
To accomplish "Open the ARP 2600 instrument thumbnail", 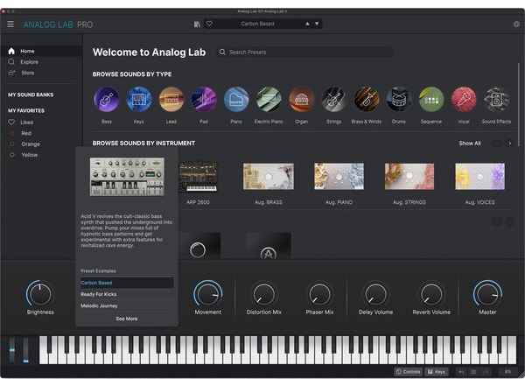I will (x=198, y=177).
